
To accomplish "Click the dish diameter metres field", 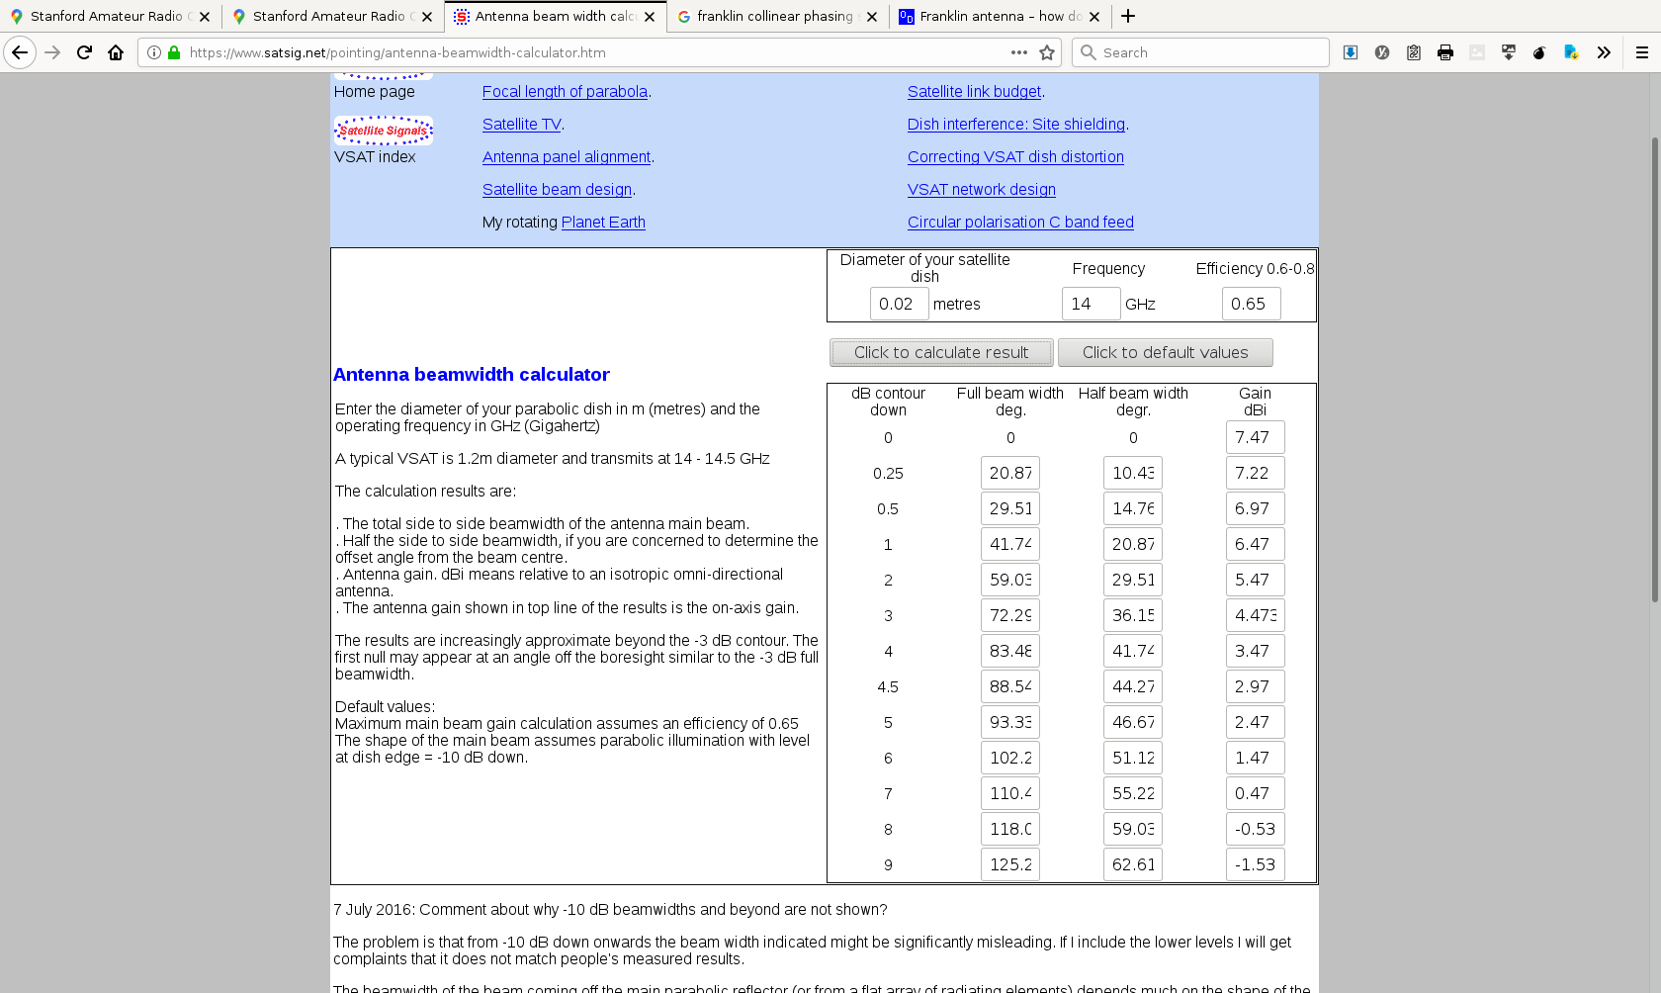I will click(900, 304).
